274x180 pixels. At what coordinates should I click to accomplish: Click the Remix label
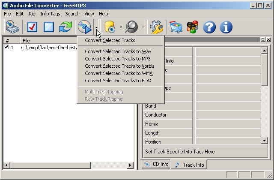[x=152, y=124]
